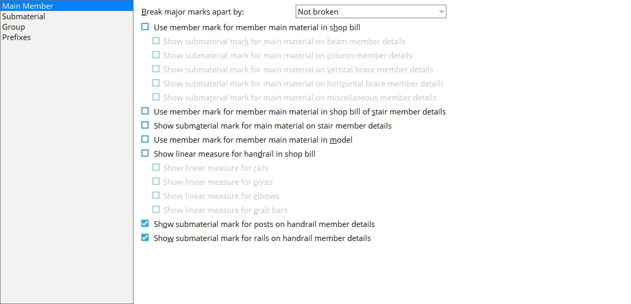Click Show linear measure for rails checkbox
The width and height of the screenshot is (631, 304).
tap(156, 168)
